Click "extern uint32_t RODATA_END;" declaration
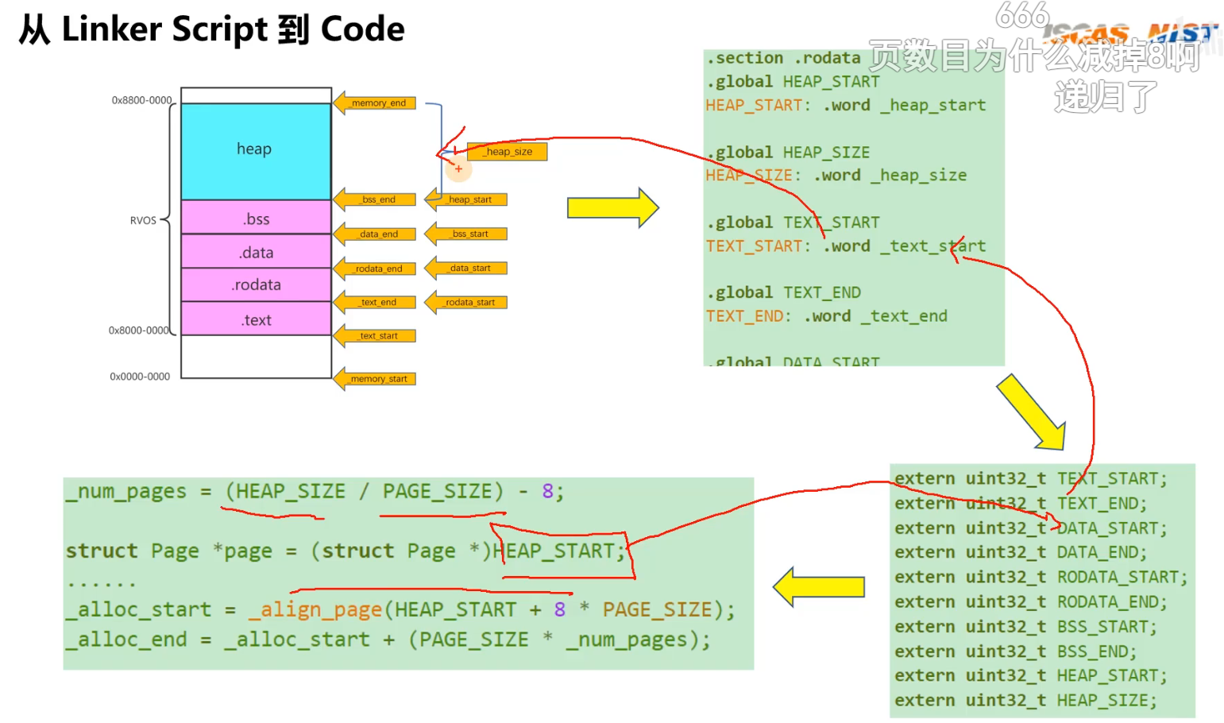Viewport: 1224px width, 723px height. (1031, 601)
